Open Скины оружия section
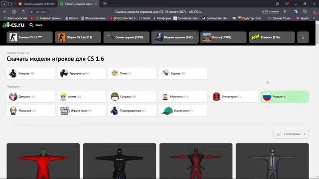The image size is (319, 179). tap(126, 37)
